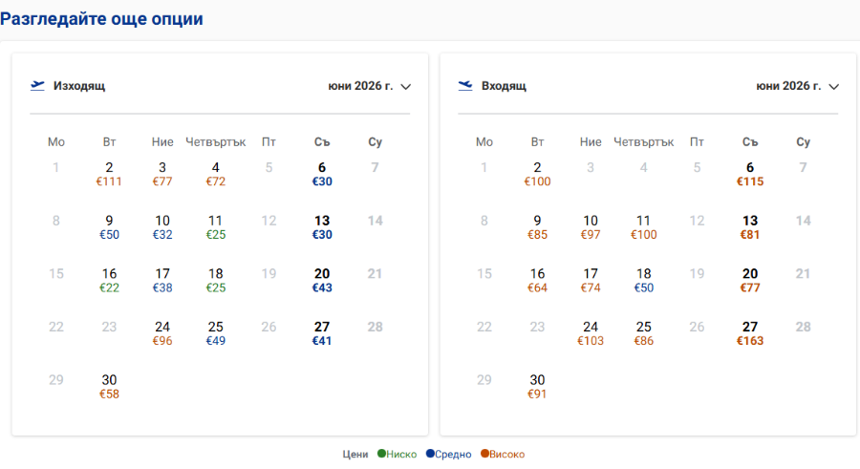Select inbound June 2 for €100
The width and height of the screenshot is (860, 469).
tap(537, 174)
